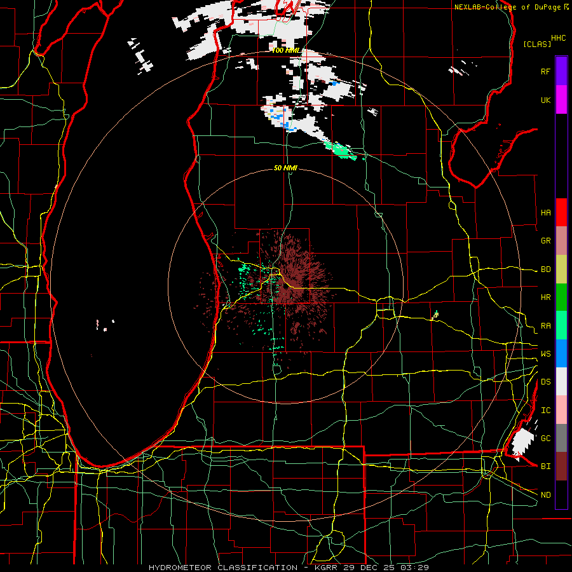Click the ND black legend swatch
This screenshot has height=572, width=572.
(561, 494)
